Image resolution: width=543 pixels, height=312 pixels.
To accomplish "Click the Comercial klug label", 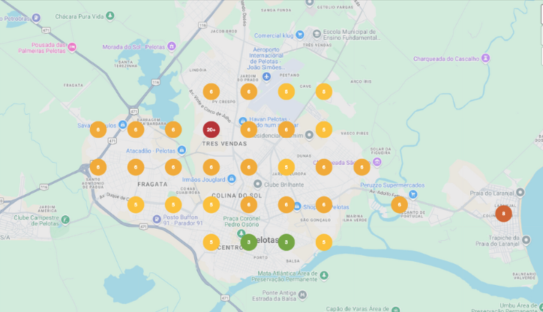I will pos(274,36).
